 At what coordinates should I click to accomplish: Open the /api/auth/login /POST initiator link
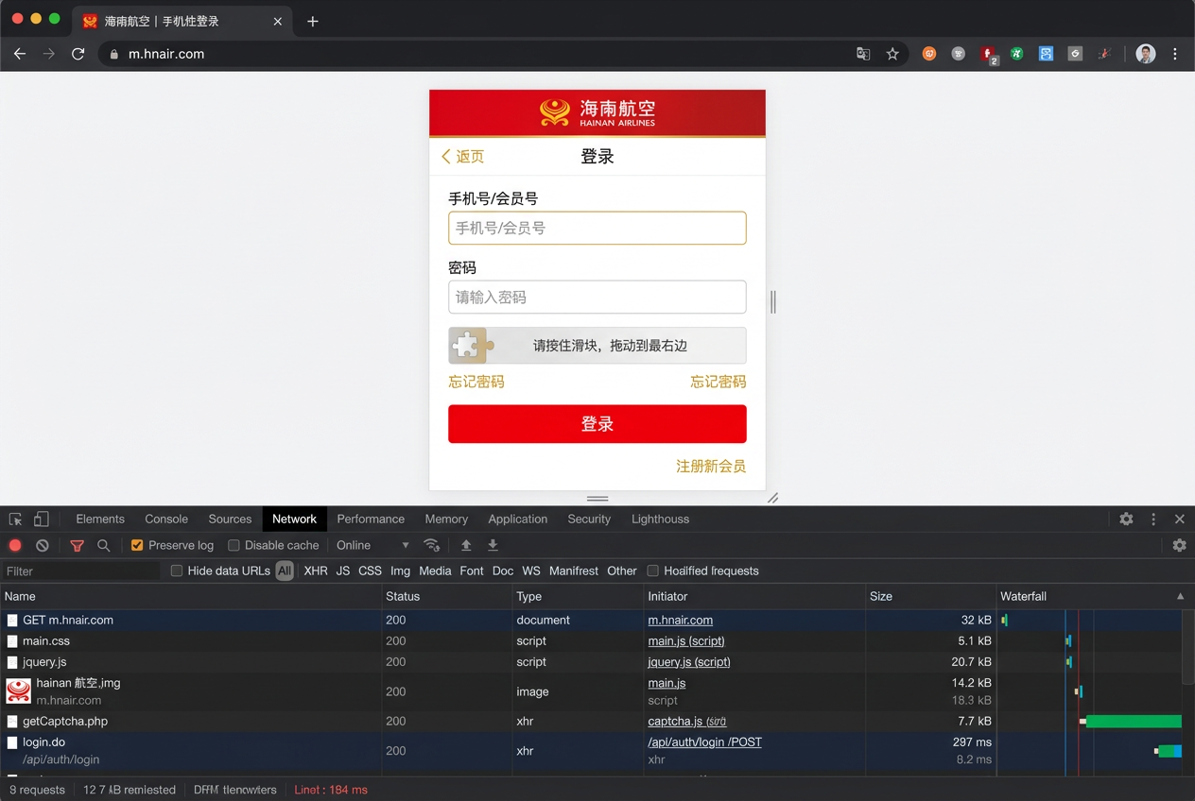[x=704, y=742]
